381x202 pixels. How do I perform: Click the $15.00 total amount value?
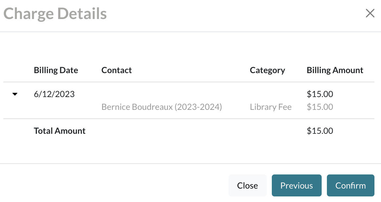tap(320, 131)
